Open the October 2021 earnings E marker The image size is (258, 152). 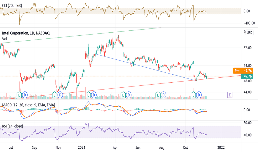(193, 95)
